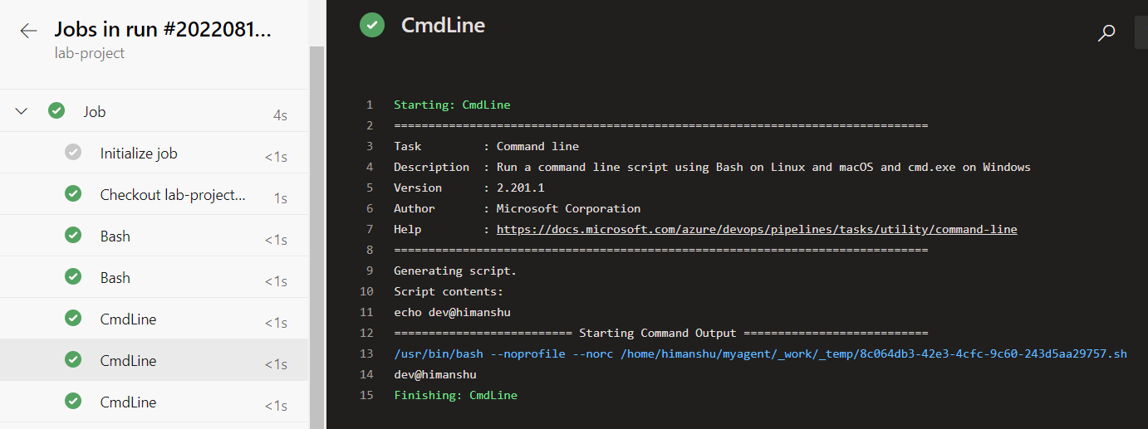Click the /usr/bin/bash --noprofile command line
The image size is (1148, 429).
pos(760,353)
